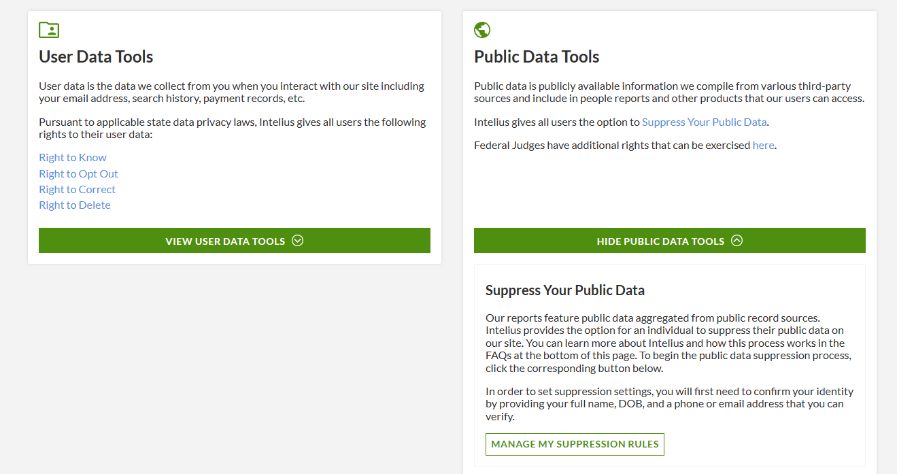Collapse the Hide Public Data Tools section
This screenshot has height=474, width=897.
point(660,241)
